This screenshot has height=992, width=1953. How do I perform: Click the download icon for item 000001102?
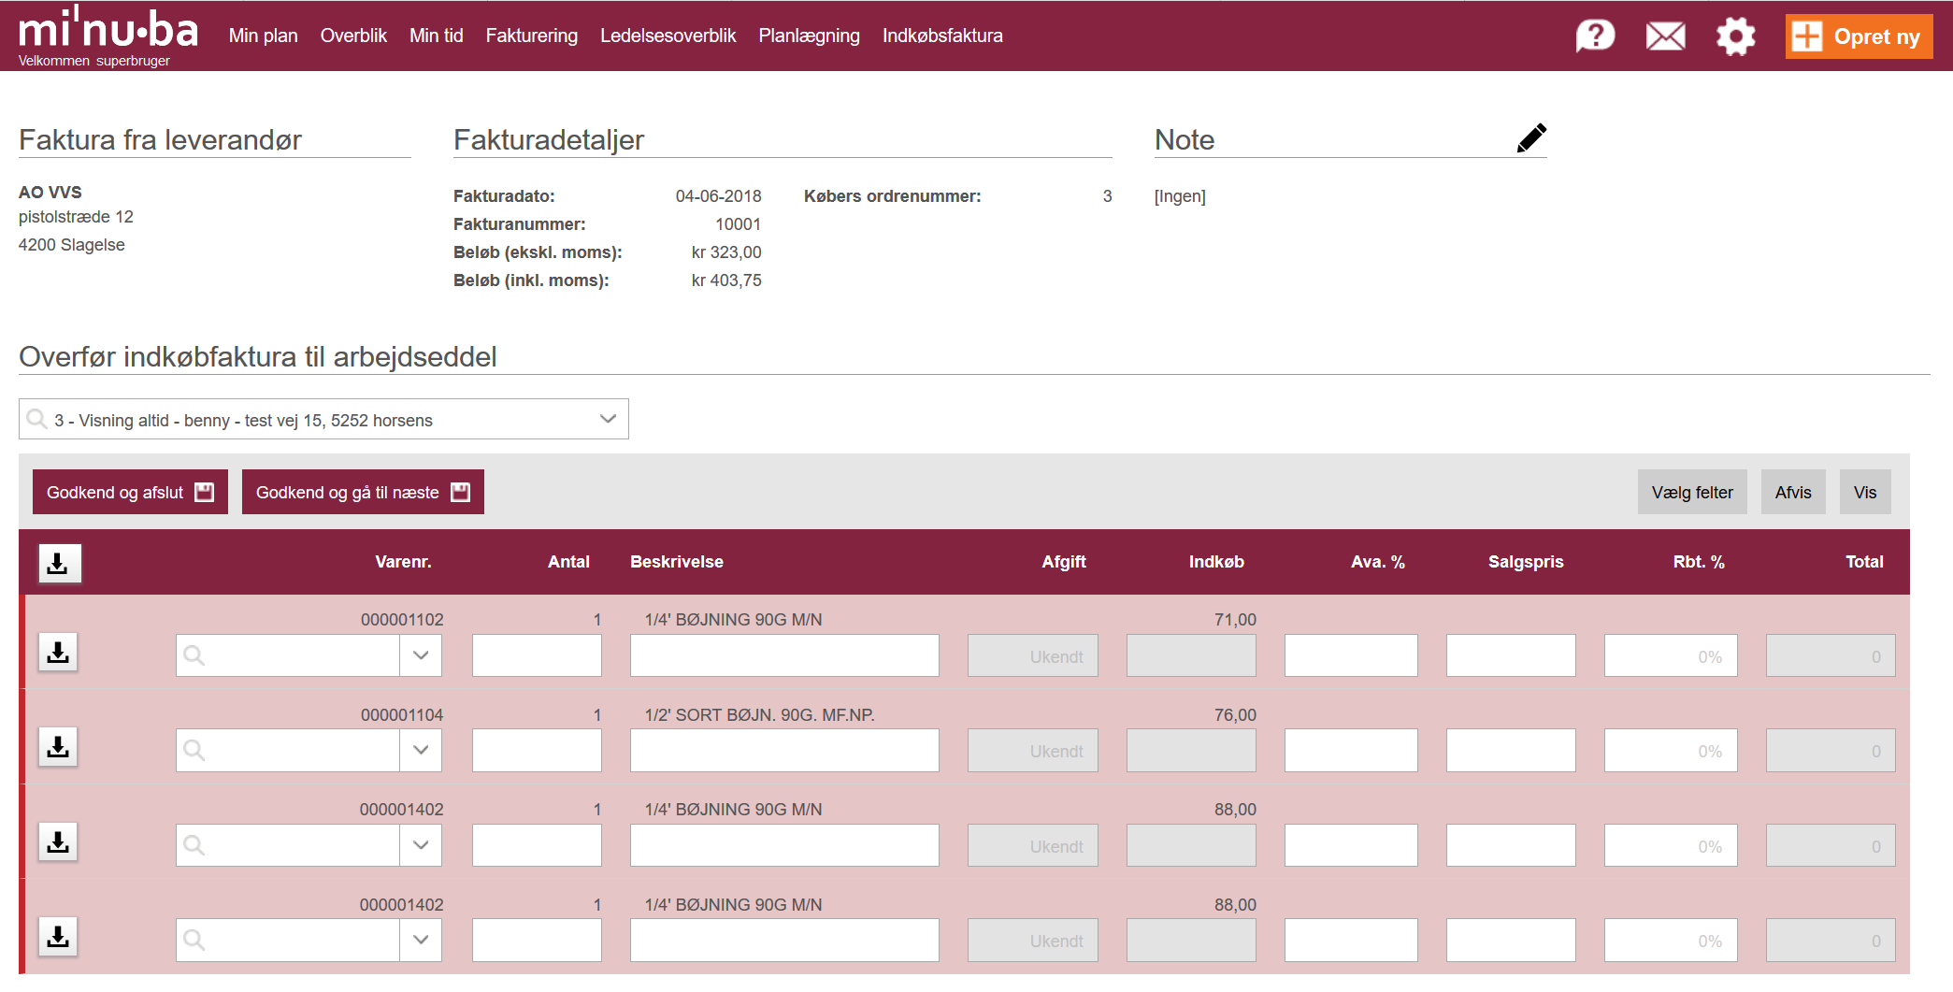(x=58, y=652)
